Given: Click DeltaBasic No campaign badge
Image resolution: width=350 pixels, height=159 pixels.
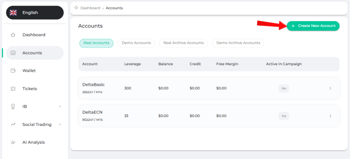Looking at the screenshot, I should [x=284, y=89].
